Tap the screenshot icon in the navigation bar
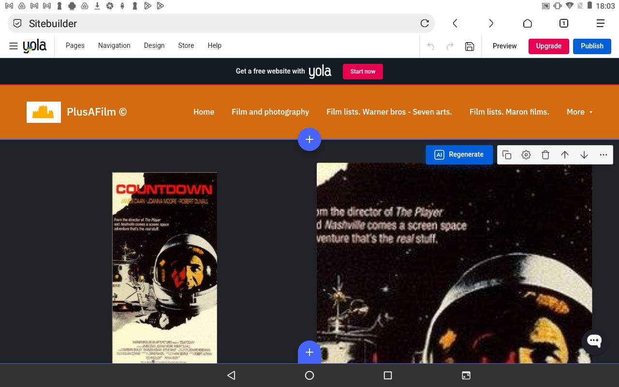Image resolution: width=619 pixels, height=387 pixels. click(x=466, y=375)
